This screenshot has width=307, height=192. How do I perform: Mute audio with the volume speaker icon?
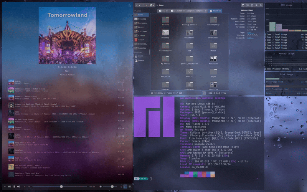tap(101, 187)
